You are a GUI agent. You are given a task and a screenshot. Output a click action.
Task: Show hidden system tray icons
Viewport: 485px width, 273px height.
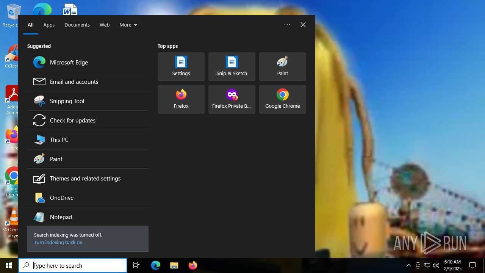point(408,265)
